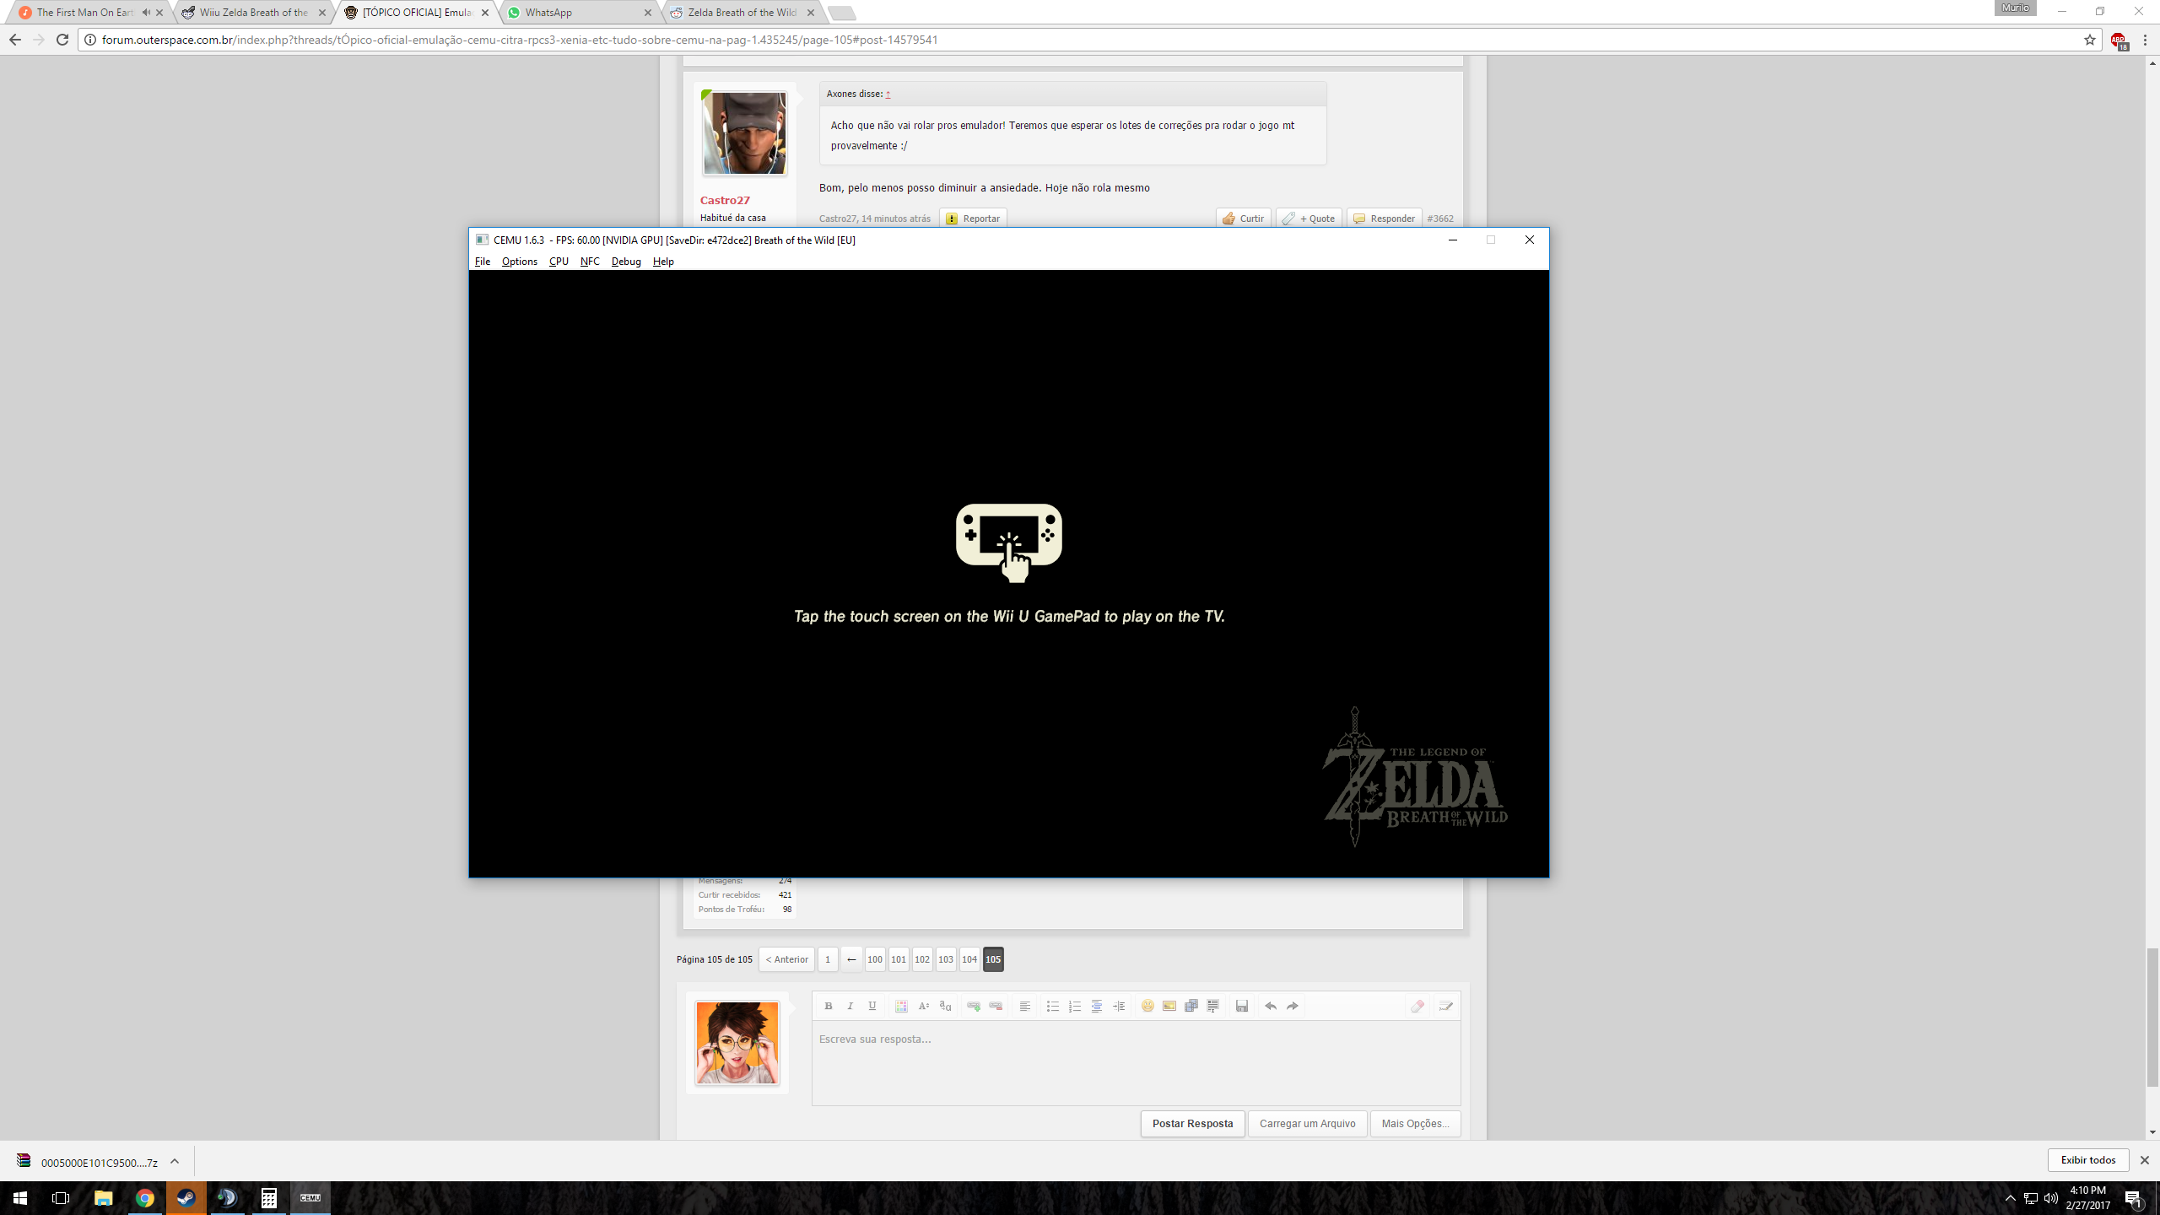Click the Postar Resposta button
This screenshot has width=2160, height=1215.
point(1192,1123)
